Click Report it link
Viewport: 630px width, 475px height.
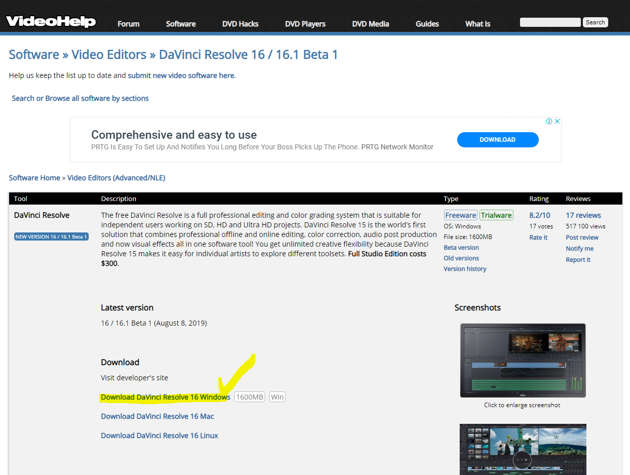578,260
